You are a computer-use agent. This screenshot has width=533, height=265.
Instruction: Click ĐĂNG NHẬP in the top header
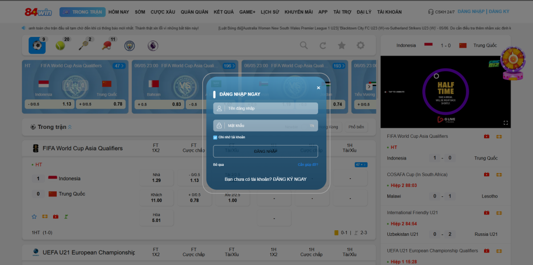[x=471, y=11]
